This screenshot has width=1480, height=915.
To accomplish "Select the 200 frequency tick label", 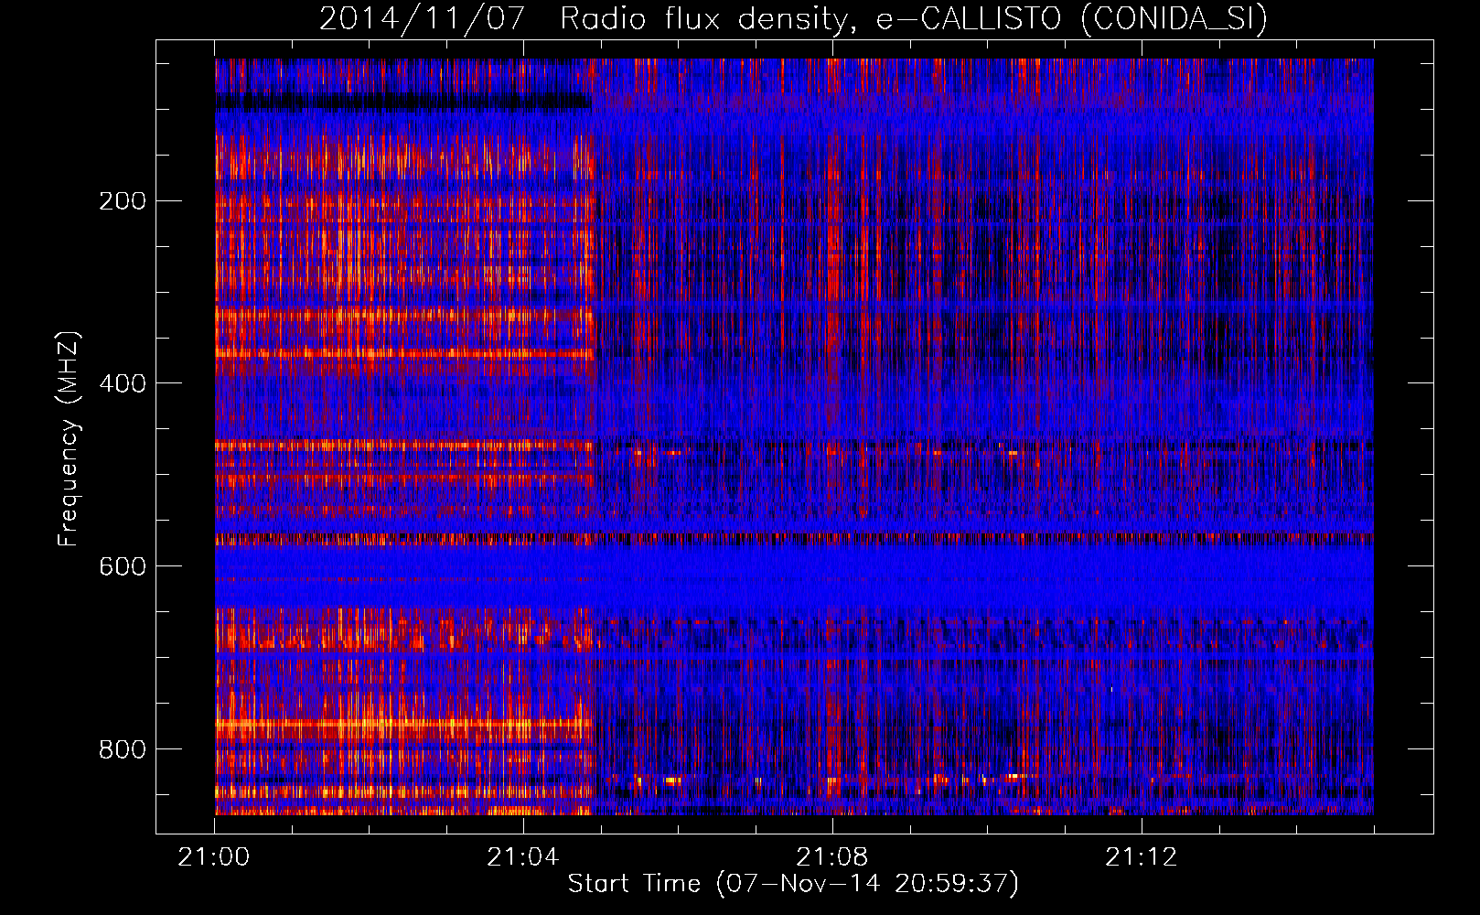I will [x=123, y=200].
